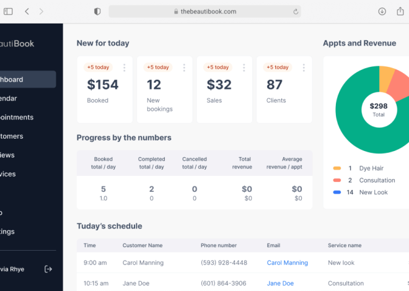Image resolution: width=409 pixels, height=291 pixels.
Task: Click the Cancelled total / day column header
Action: point(195,163)
